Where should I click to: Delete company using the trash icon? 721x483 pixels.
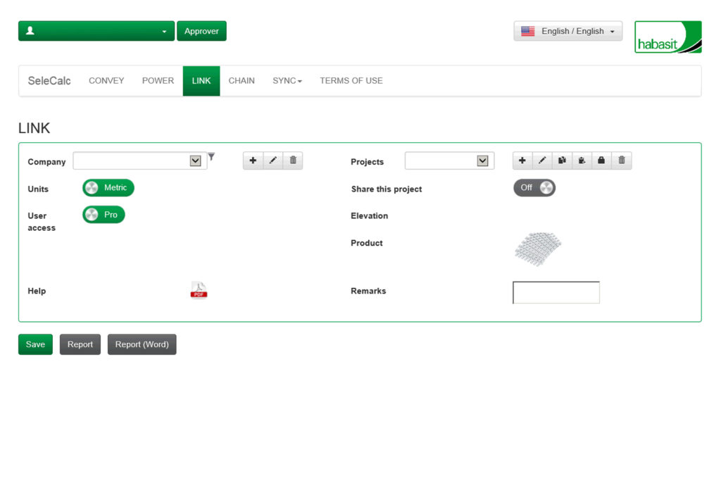click(293, 161)
